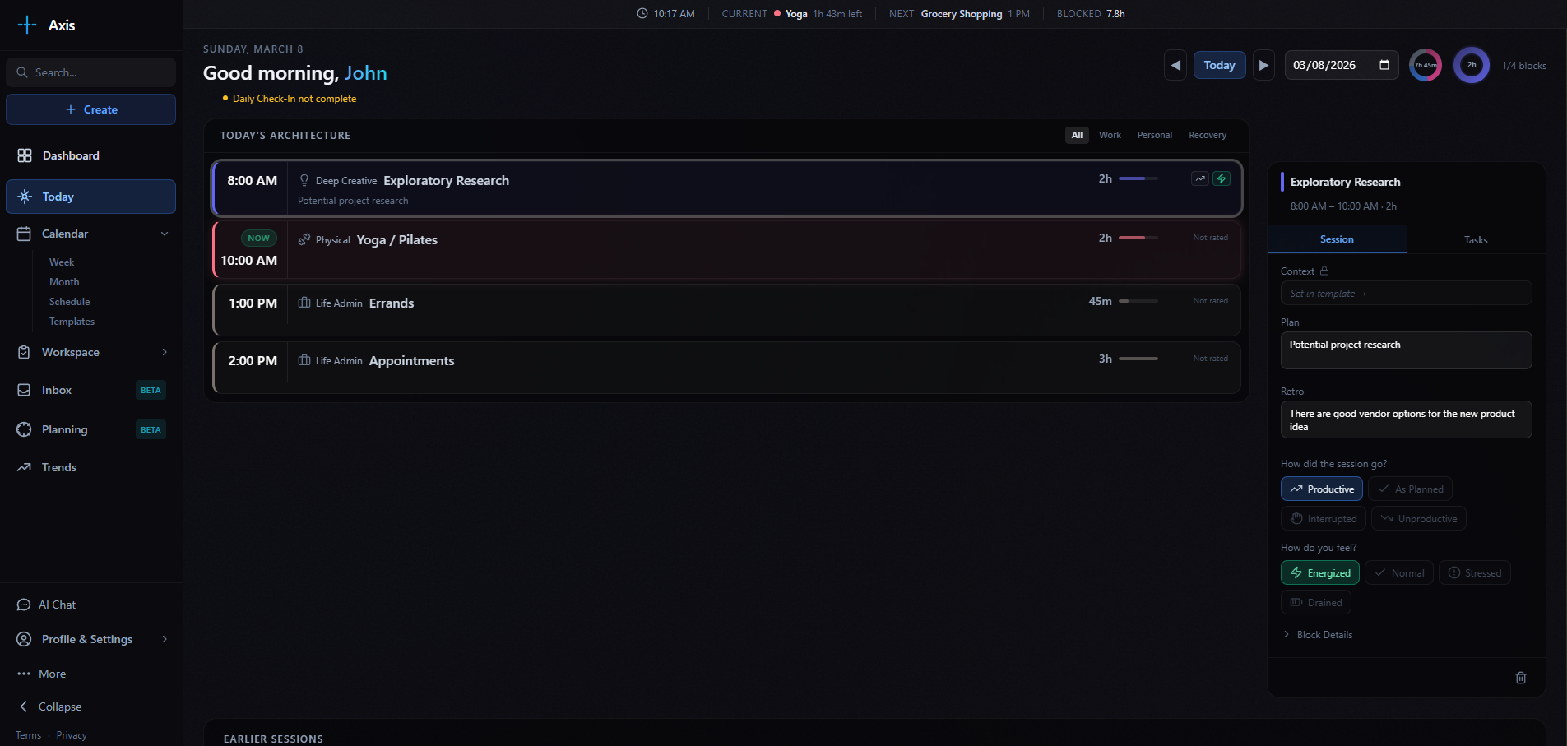
Task: Open the Privacy link
Action: pos(72,735)
